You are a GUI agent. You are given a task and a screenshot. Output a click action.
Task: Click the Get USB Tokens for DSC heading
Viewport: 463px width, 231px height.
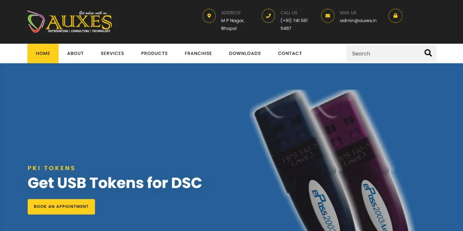click(115, 182)
